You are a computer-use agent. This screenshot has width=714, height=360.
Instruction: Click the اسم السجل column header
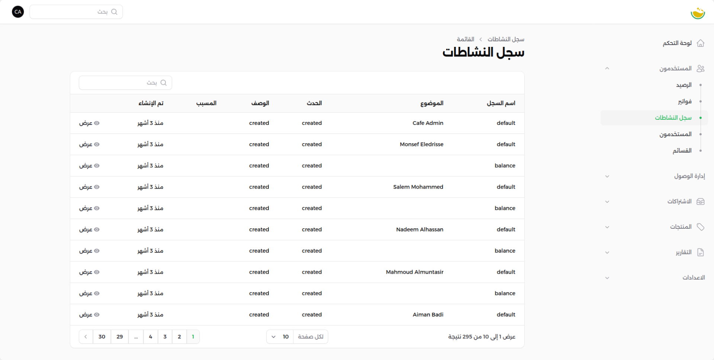[x=501, y=103]
